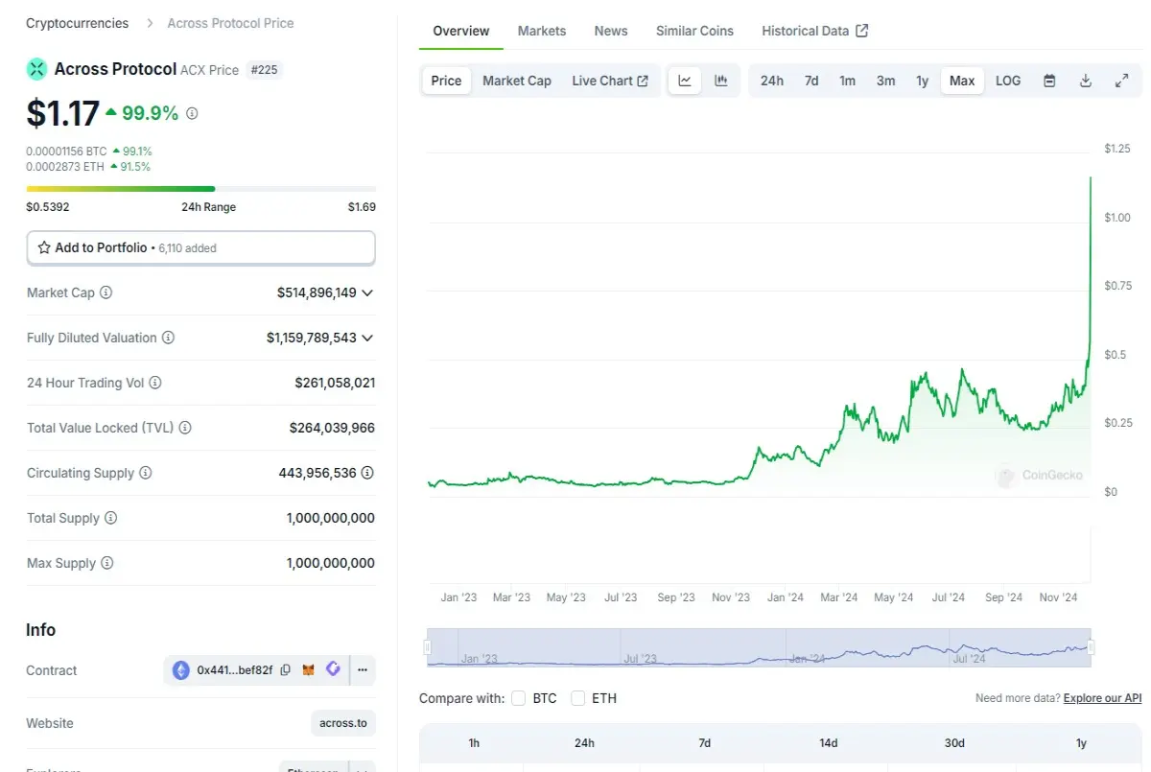
Task: Select 1y chart range
Action: (923, 81)
